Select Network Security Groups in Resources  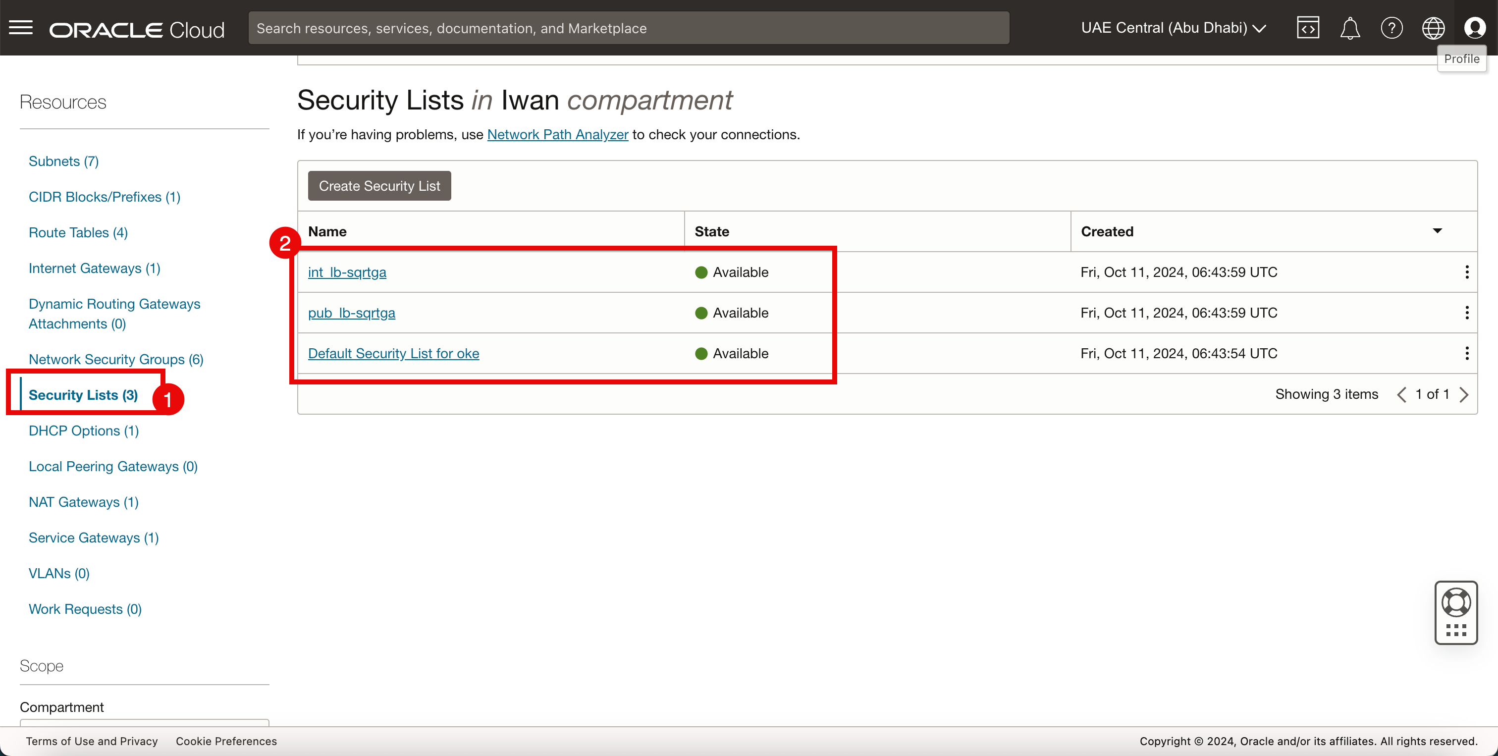pyautogui.click(x=116, y=359)
